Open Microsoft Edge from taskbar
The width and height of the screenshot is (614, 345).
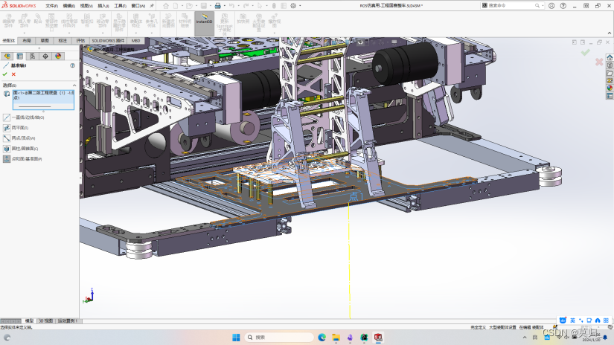pyautogui.click(x=322, y=337)
